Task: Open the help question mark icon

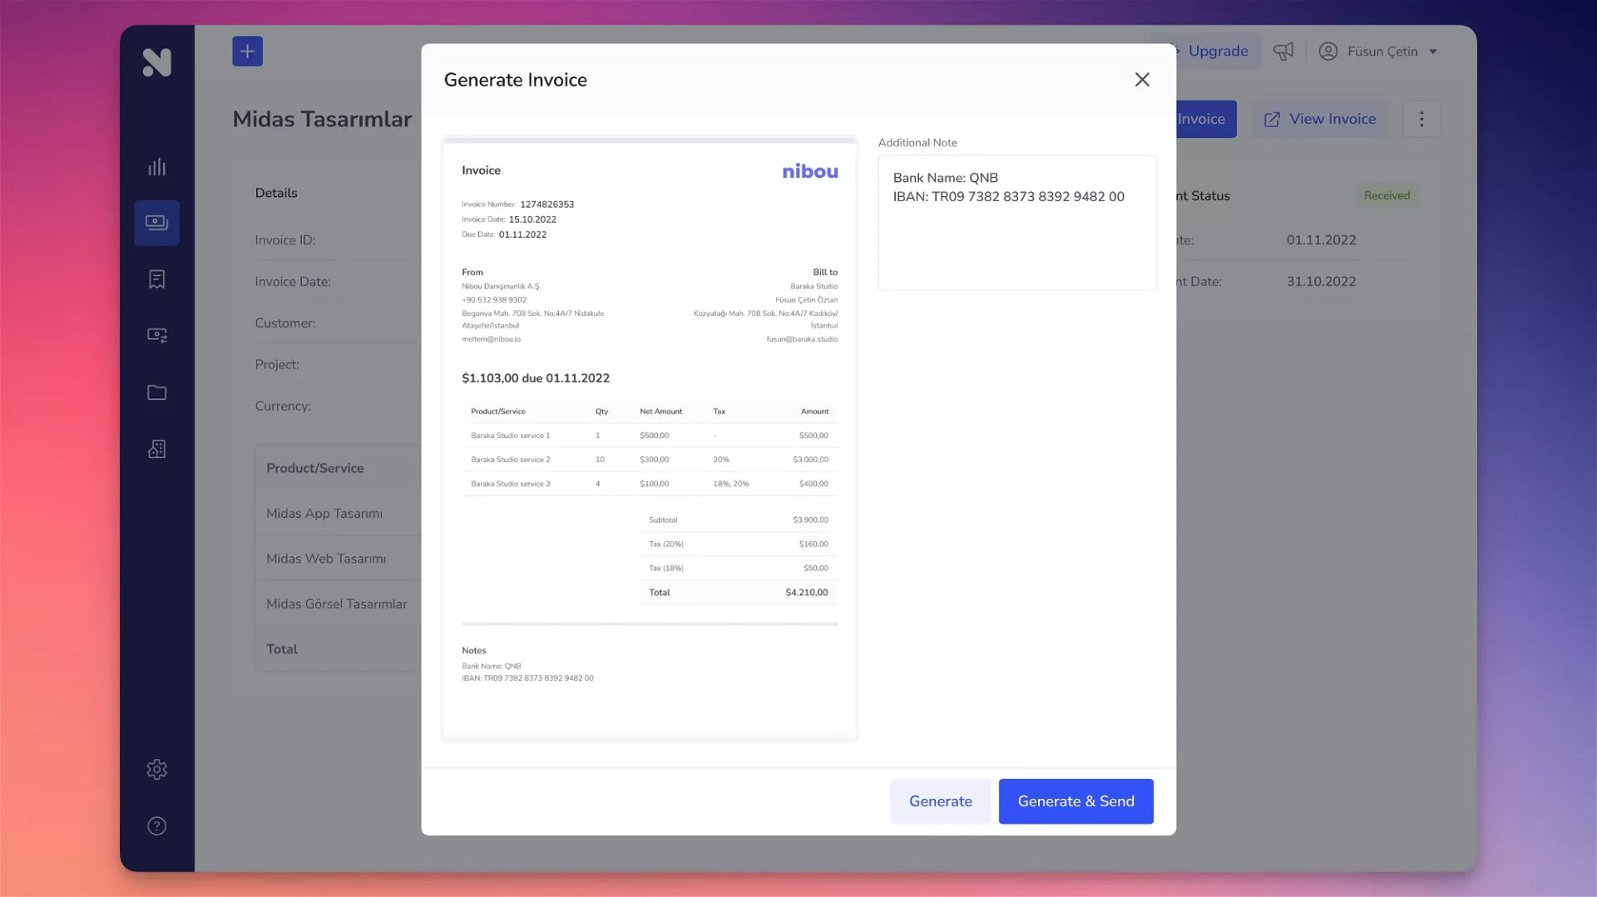Action: (156, 826)
